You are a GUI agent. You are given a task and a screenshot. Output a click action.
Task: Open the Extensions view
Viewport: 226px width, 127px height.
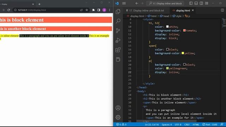coord(118,50)
